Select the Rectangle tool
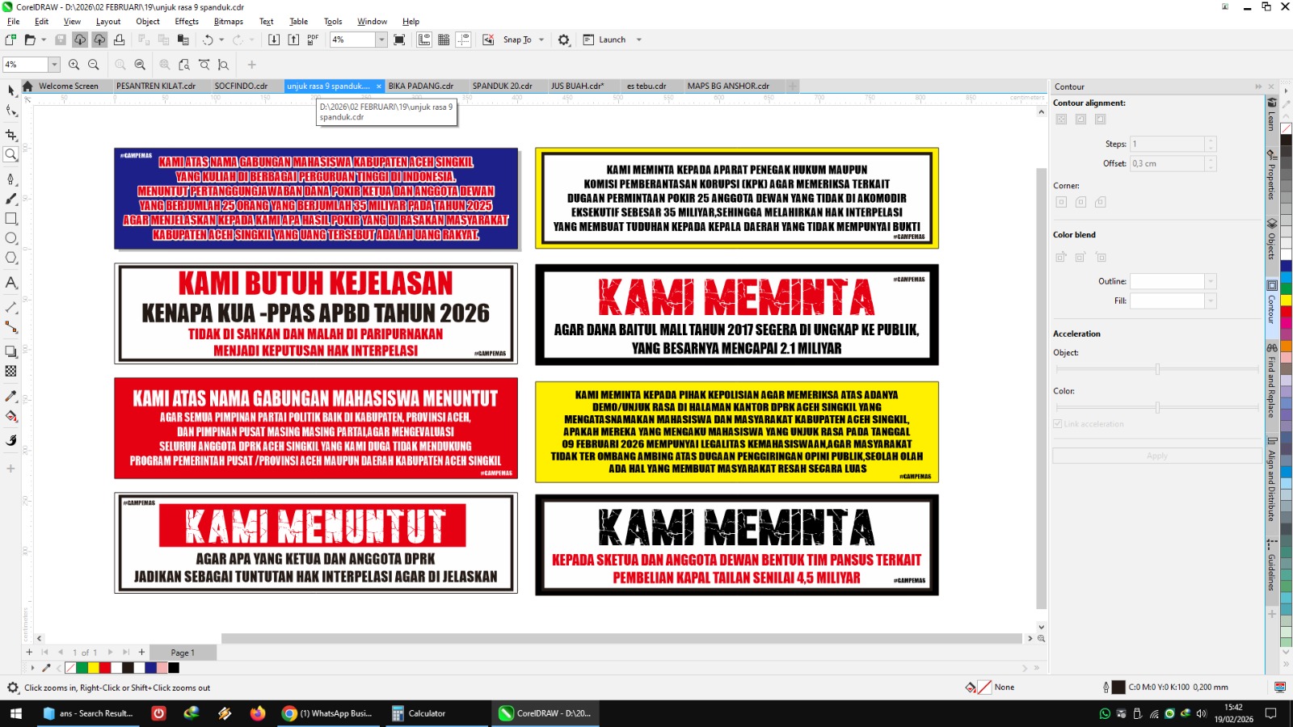 (x=11, y=218)
